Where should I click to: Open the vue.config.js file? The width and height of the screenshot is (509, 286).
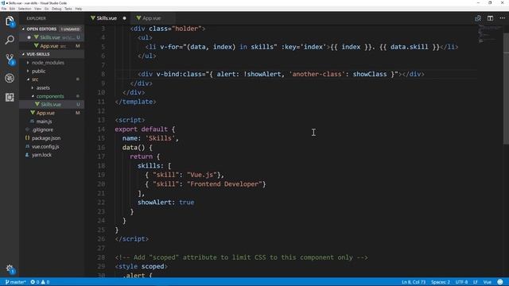tap(45, 146)
